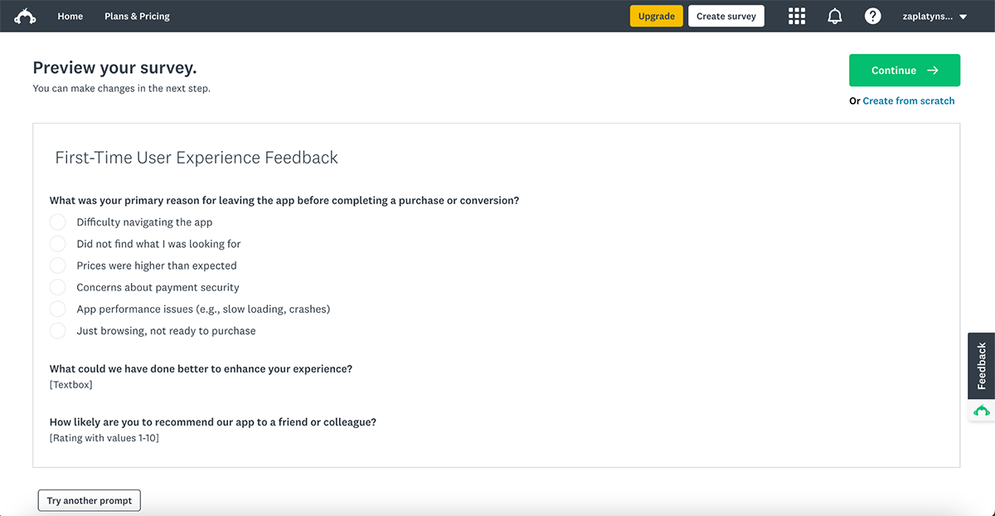Open the side Feedback tab
Viewport: 995px width, 516px height.
(982, 366)
